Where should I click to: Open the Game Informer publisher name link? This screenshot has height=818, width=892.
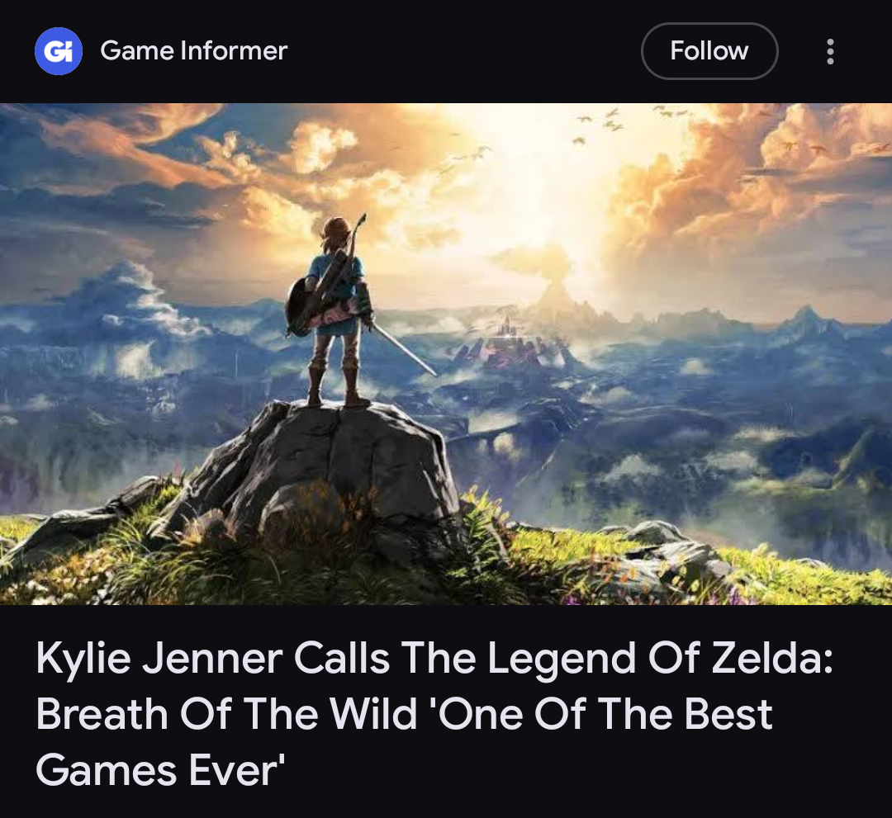(193, 50)
